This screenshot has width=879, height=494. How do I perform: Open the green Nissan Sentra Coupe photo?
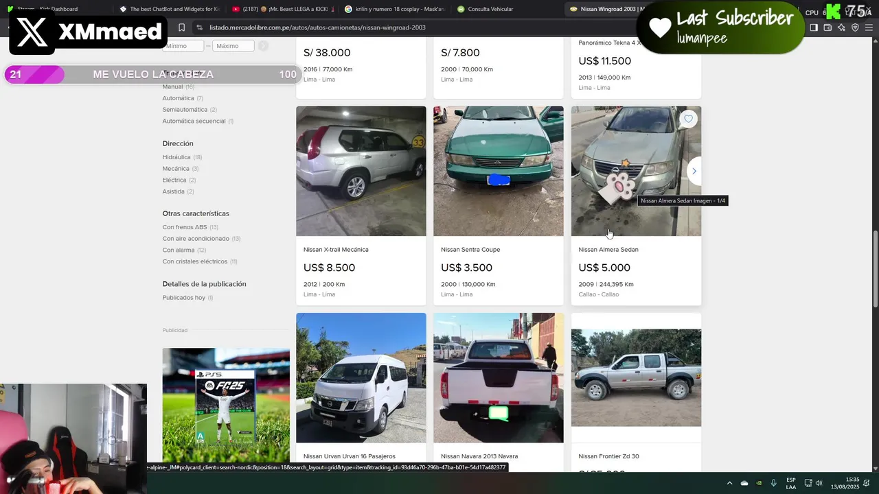(499, 171)
